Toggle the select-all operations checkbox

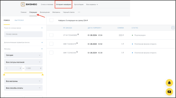click(x=51, y=20)
